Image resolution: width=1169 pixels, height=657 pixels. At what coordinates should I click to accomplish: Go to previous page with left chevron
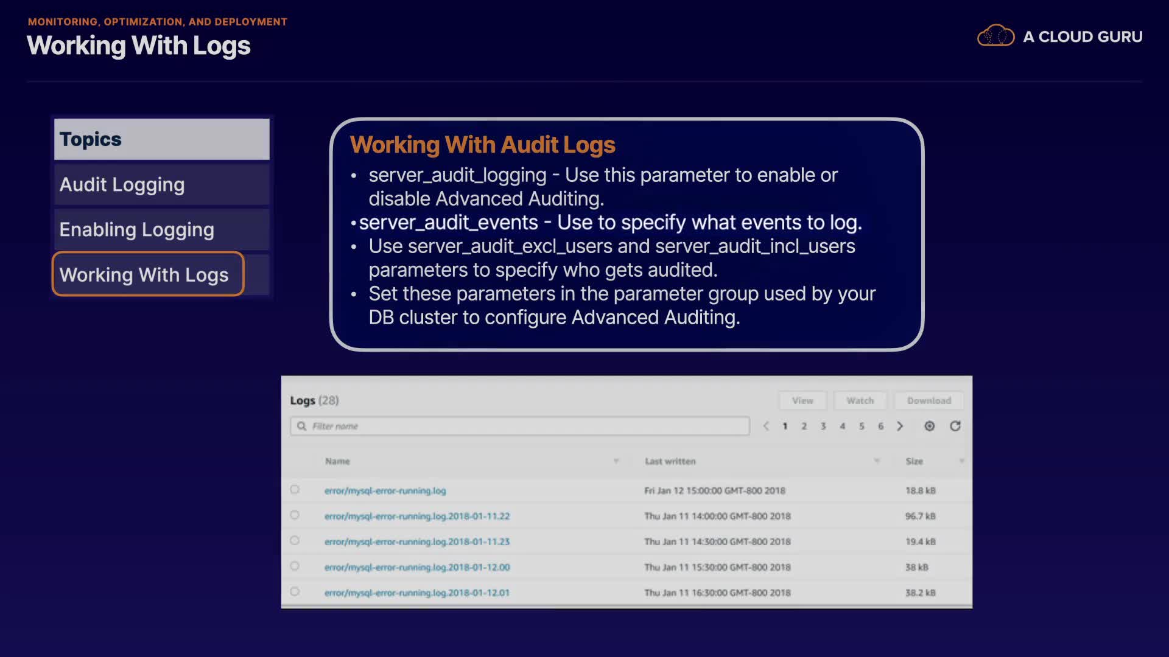point(766,426)
